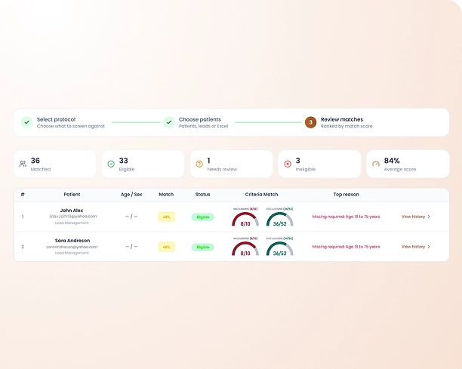Click the Criteria Match column header
The height and width of the screenshot is (369, 462).
(261, 195)
